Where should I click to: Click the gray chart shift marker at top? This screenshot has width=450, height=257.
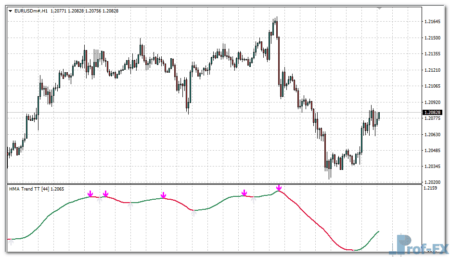(x=379, y=8)
